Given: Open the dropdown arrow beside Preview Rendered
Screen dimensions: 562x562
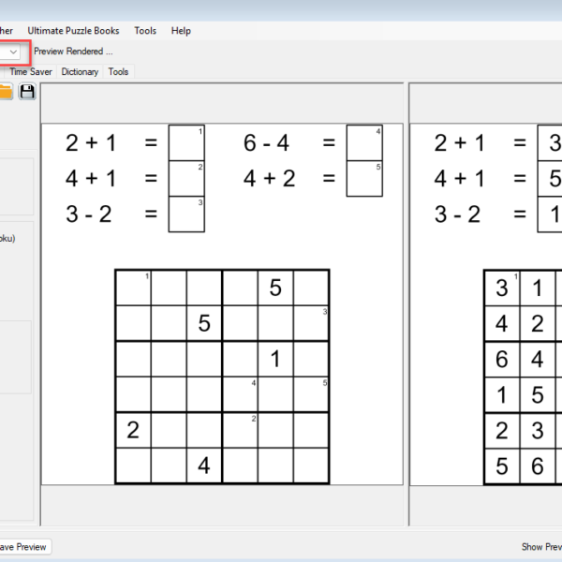Looking at the screenshot, I should [13, 52].
